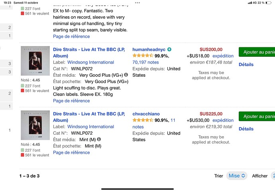Open info icon next to Mint (M) media

[x=99, y=139]
